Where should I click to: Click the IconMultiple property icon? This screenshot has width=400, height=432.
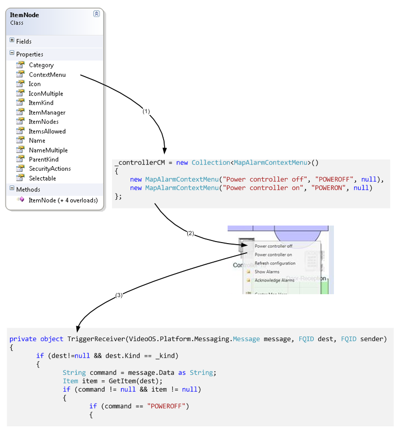[x=20, y=93]
